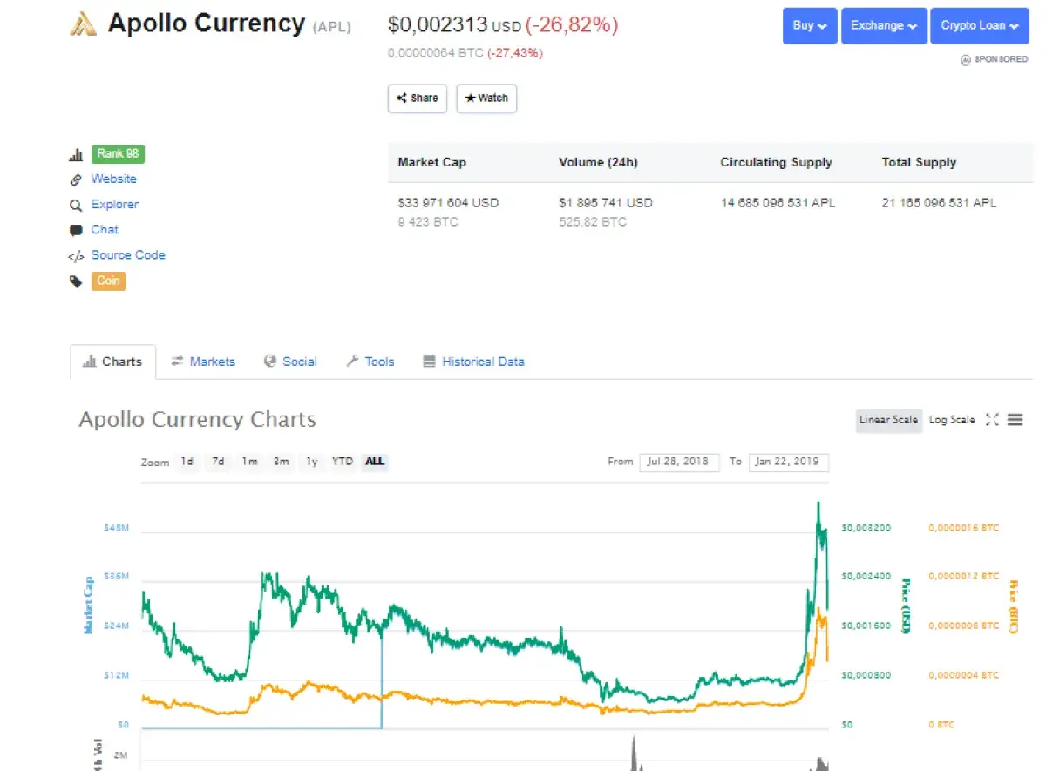
Task: Click the Share button
Action: pyautogui.click(x=417, y=98)
